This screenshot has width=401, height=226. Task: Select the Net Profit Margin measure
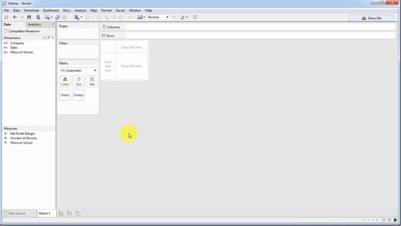coord(23,134)
